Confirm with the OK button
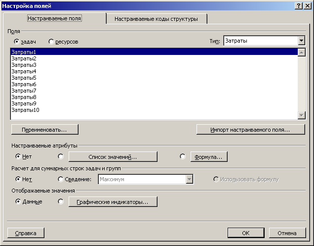Image resolution: width=314 pixels, height=246 pixels. tap(246, 233)
